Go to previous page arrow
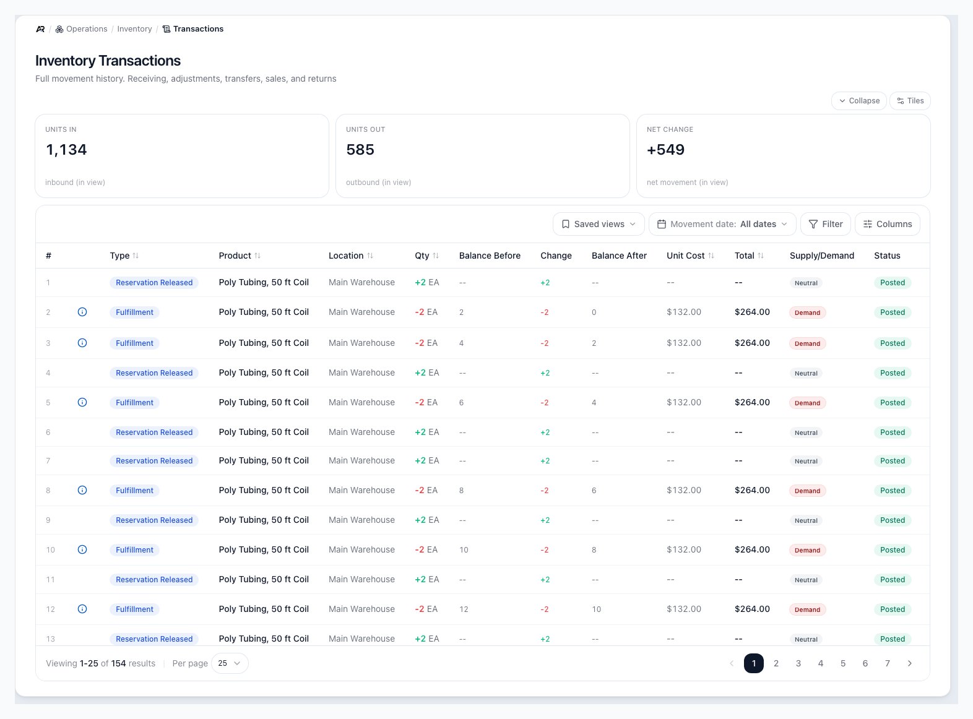This screenshot has height=719, width=973. [732, 663]
